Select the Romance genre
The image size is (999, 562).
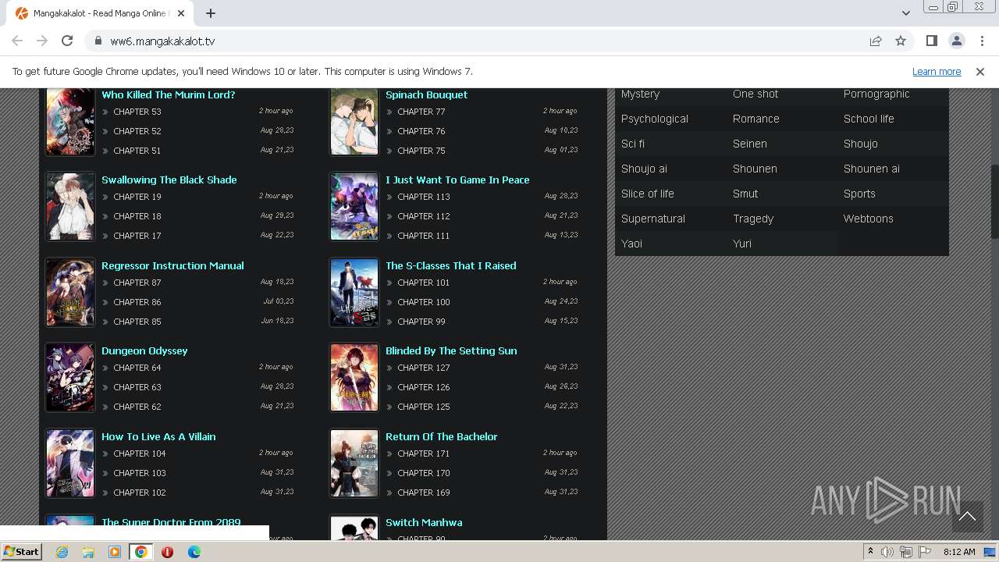[755, 119]
